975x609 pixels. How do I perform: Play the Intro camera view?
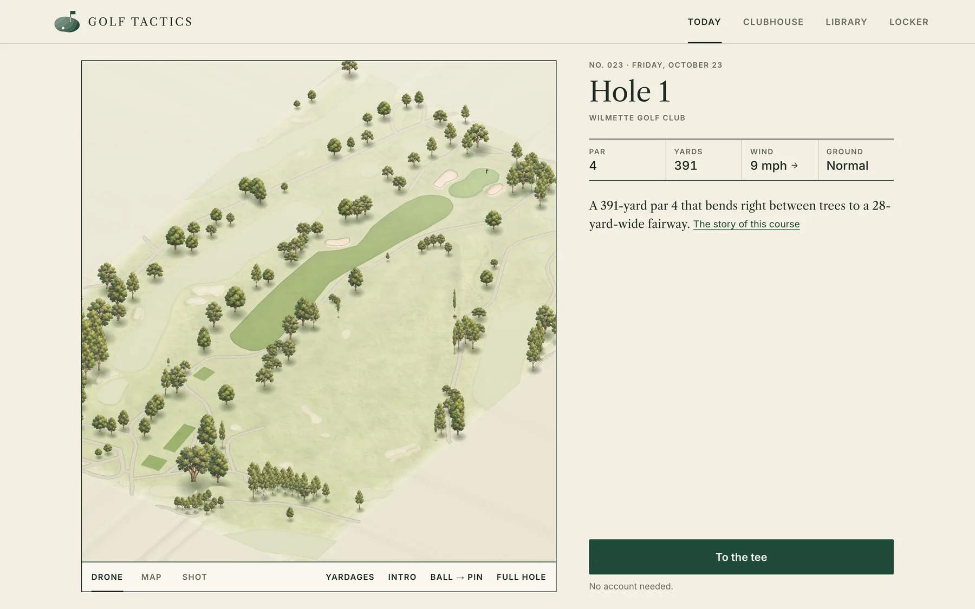click(402, 577)
